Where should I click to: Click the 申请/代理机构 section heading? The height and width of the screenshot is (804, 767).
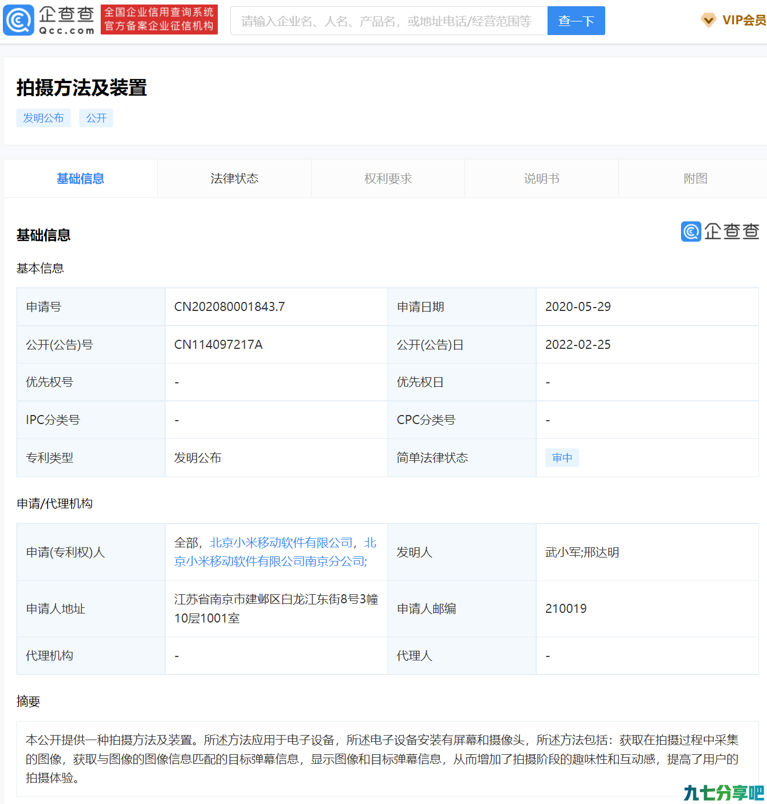coord(55,504)
